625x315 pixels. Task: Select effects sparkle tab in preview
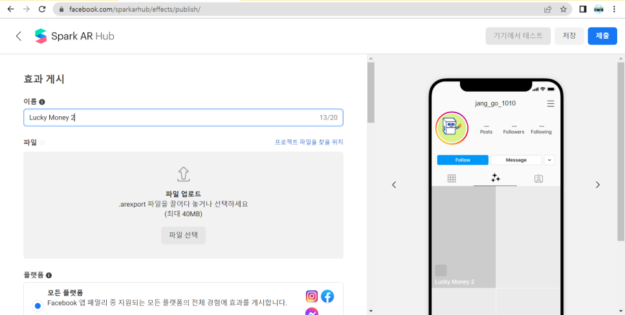[496, 178]
